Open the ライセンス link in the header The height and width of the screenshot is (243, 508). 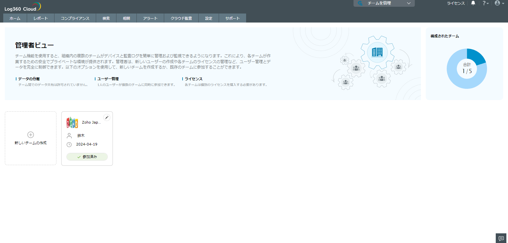coord(456,3)
